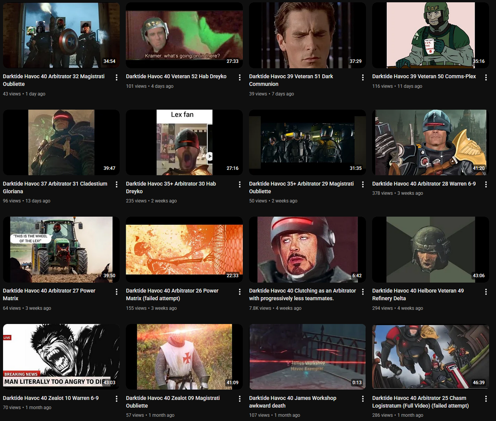This screenshot has height=421, width=496.
Task: Show action menu for Arbitrator 30 Hab Dreyko
Action: point(240,184)
